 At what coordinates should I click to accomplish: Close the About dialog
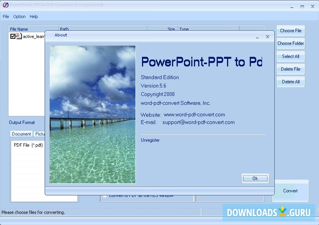267,37
